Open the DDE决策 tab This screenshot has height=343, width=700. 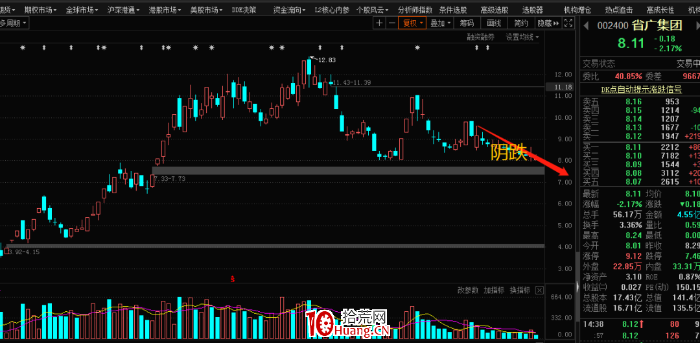click(244, 9)
